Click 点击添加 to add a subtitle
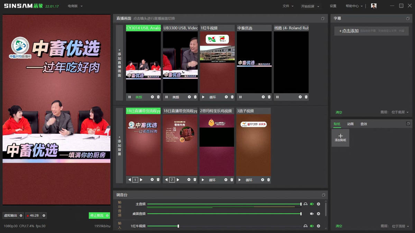 click(371, 31)
